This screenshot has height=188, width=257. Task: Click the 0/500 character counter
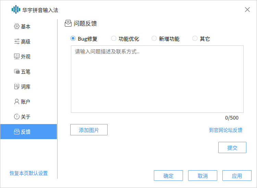(232, 118)
